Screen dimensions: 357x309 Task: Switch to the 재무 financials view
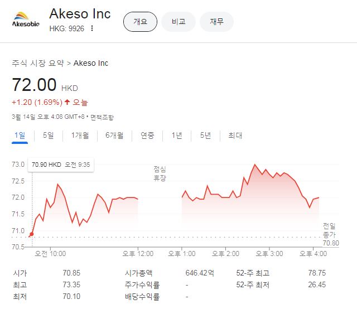pyautogui.click(x=216, y=22)
